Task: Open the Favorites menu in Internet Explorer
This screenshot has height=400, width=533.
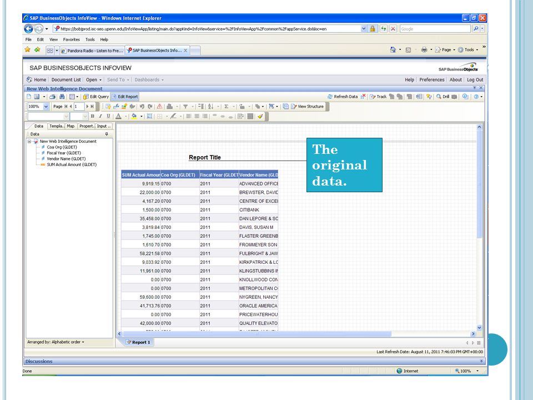Action: (x=72, y=39)
